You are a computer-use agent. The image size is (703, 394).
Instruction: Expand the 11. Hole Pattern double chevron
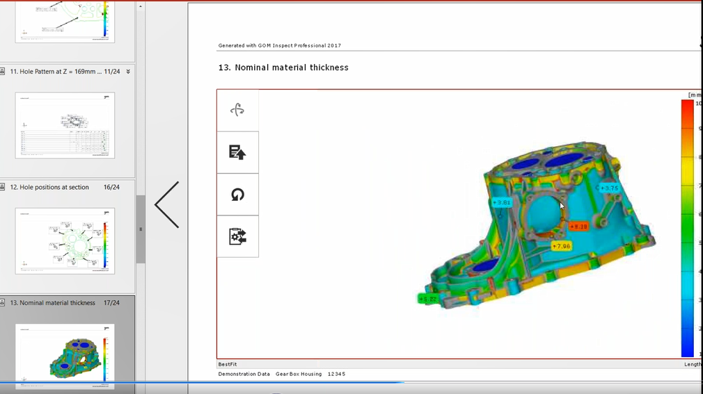128,72
